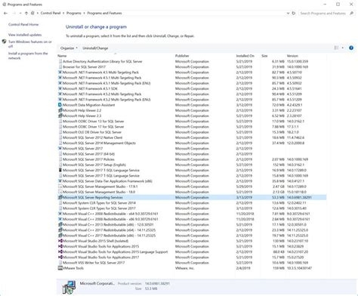Screen dimensions: 358x296
Task: Open the recent locations dropdown arrow
Action: 20,13
